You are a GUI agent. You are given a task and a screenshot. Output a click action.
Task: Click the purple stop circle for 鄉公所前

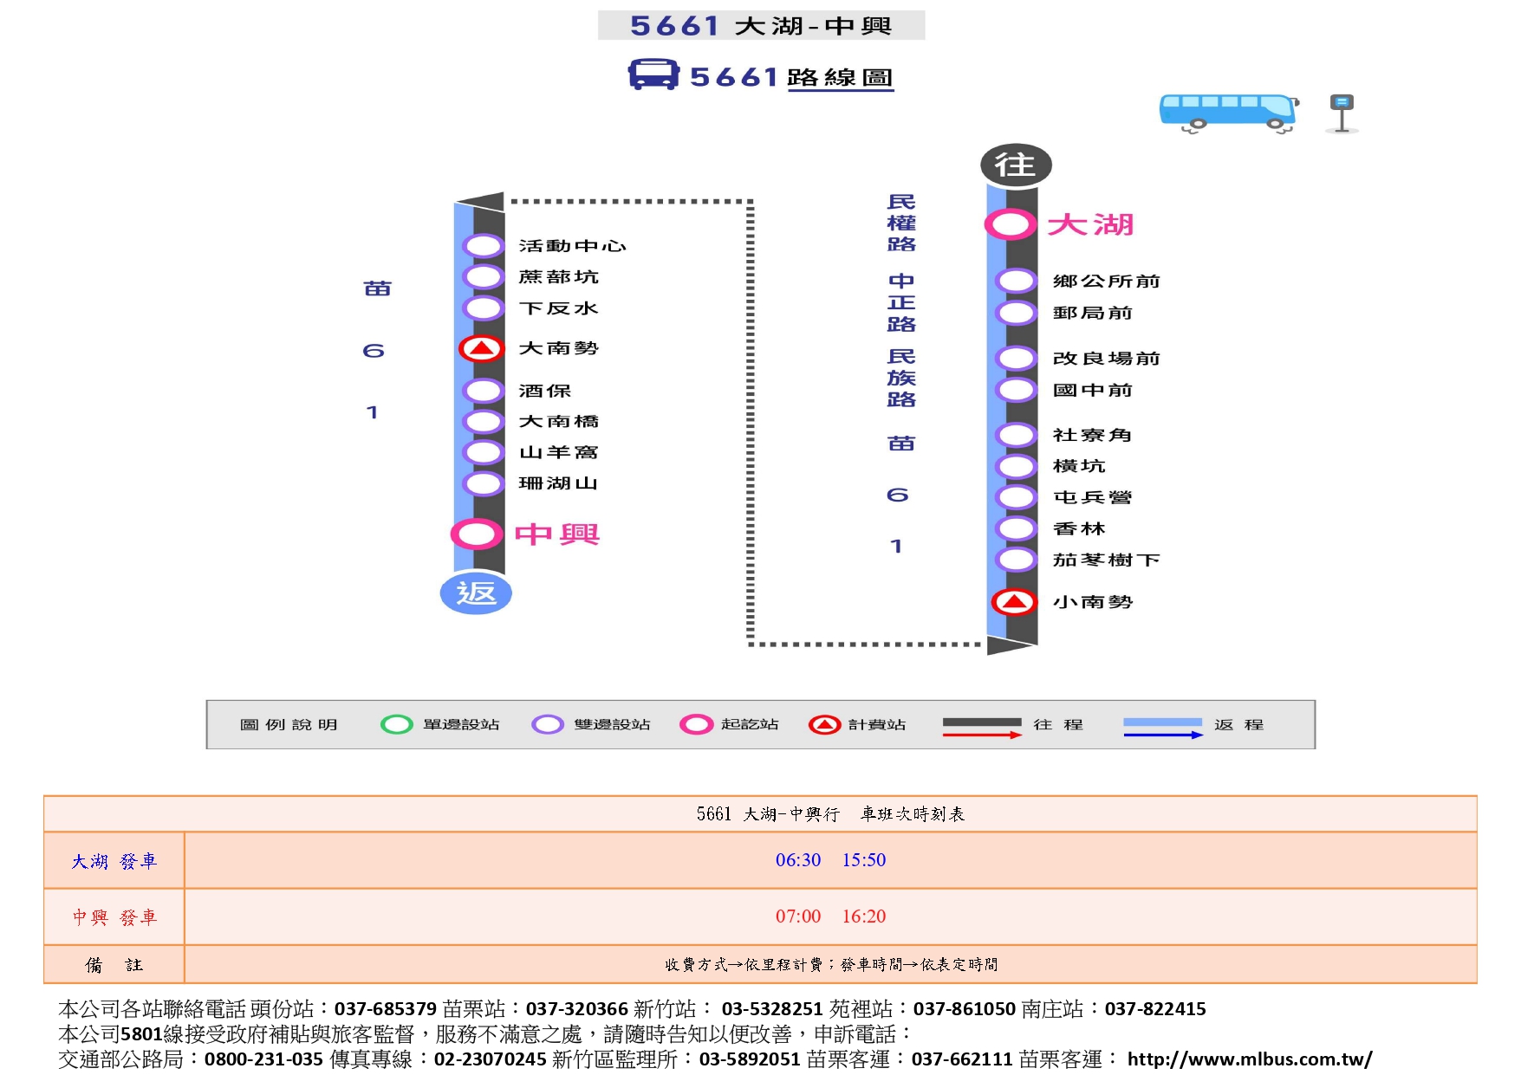[1016, 281]
